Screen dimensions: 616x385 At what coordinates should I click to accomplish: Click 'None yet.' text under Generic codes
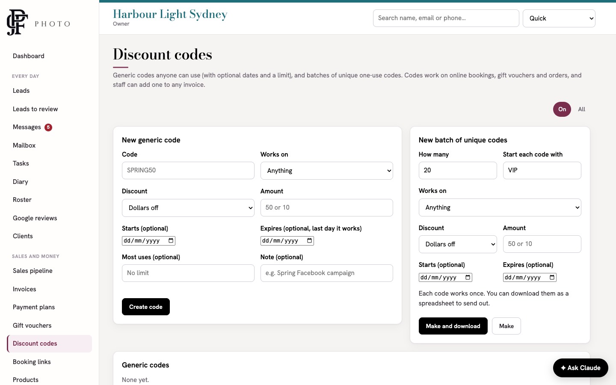pyautogui.click(x=135, y=380)
